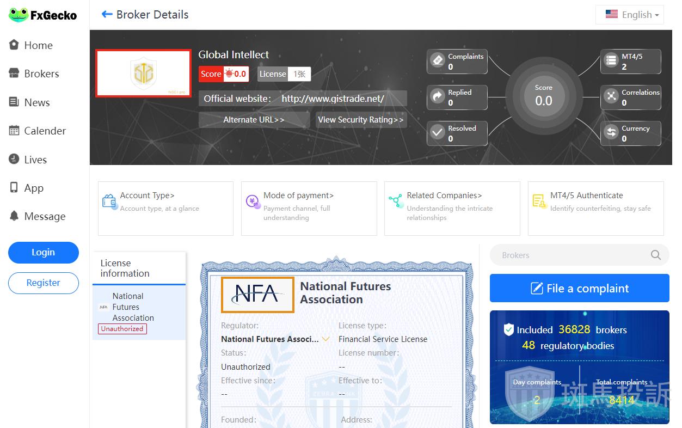Click the Global Intellect broker logo thumbnail
682x428 pixels.
(143, 74)
